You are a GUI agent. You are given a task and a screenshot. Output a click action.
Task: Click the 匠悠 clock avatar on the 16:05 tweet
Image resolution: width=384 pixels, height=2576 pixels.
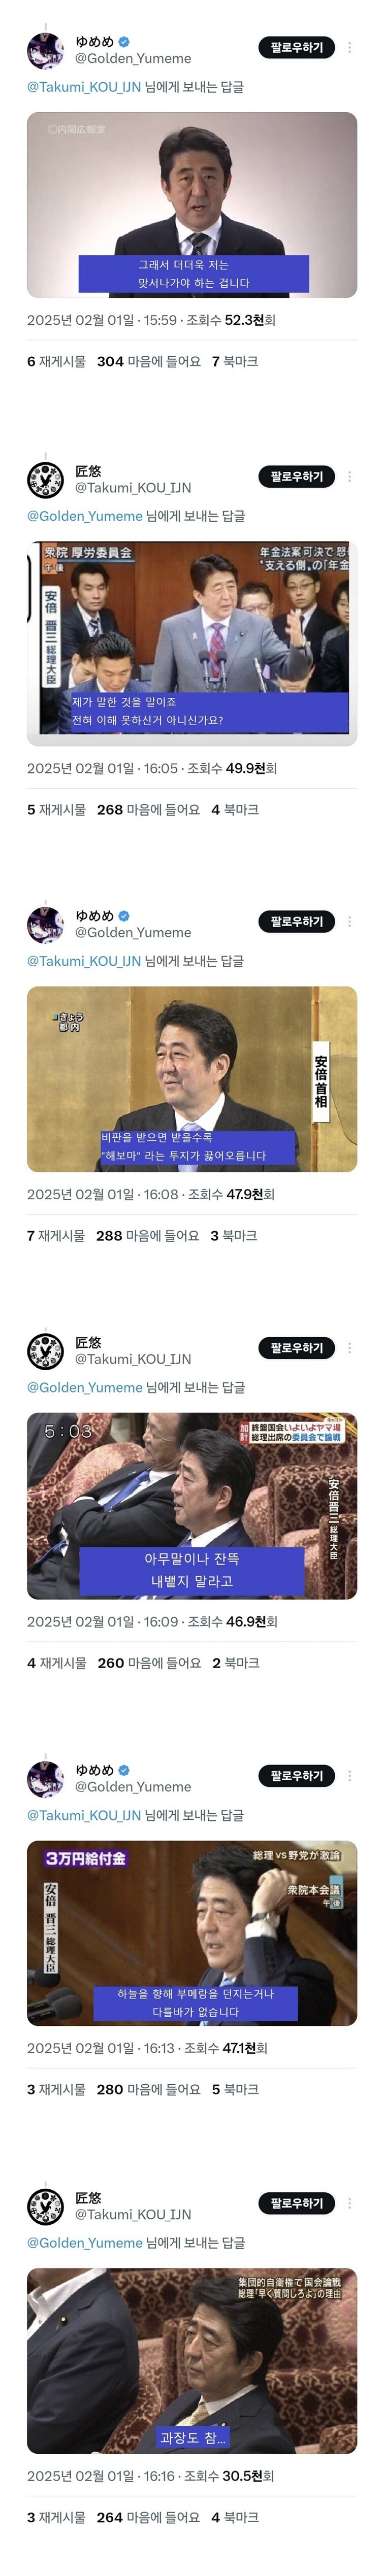(x=45, y=479)
